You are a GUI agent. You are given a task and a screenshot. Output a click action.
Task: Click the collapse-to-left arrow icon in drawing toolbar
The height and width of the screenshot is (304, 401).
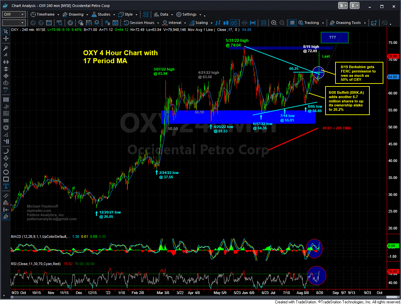6,209
